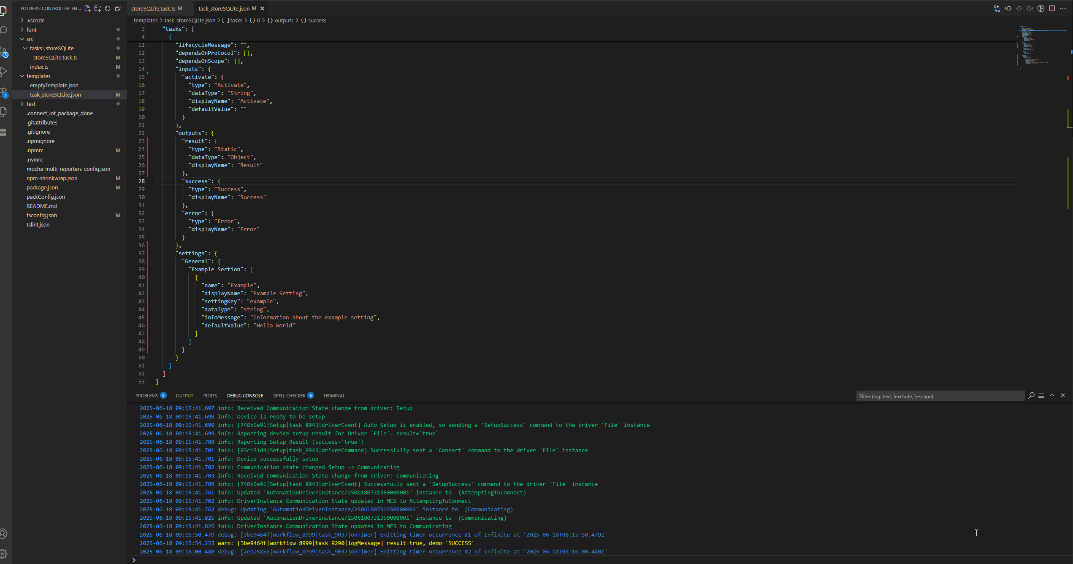Open README.md in file tree
Image resolution: width=1073 pixels, height=564 pixels.
click(41, 206)
